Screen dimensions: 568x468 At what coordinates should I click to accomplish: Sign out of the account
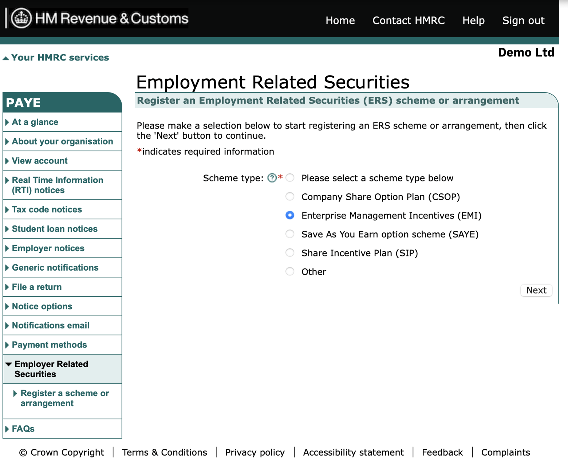tap(523, 21)
